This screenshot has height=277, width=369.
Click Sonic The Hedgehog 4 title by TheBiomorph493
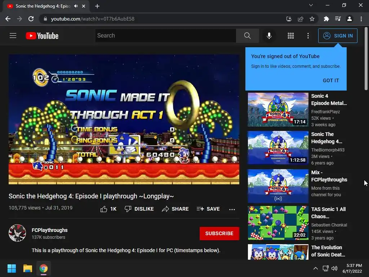click(326, 138)
